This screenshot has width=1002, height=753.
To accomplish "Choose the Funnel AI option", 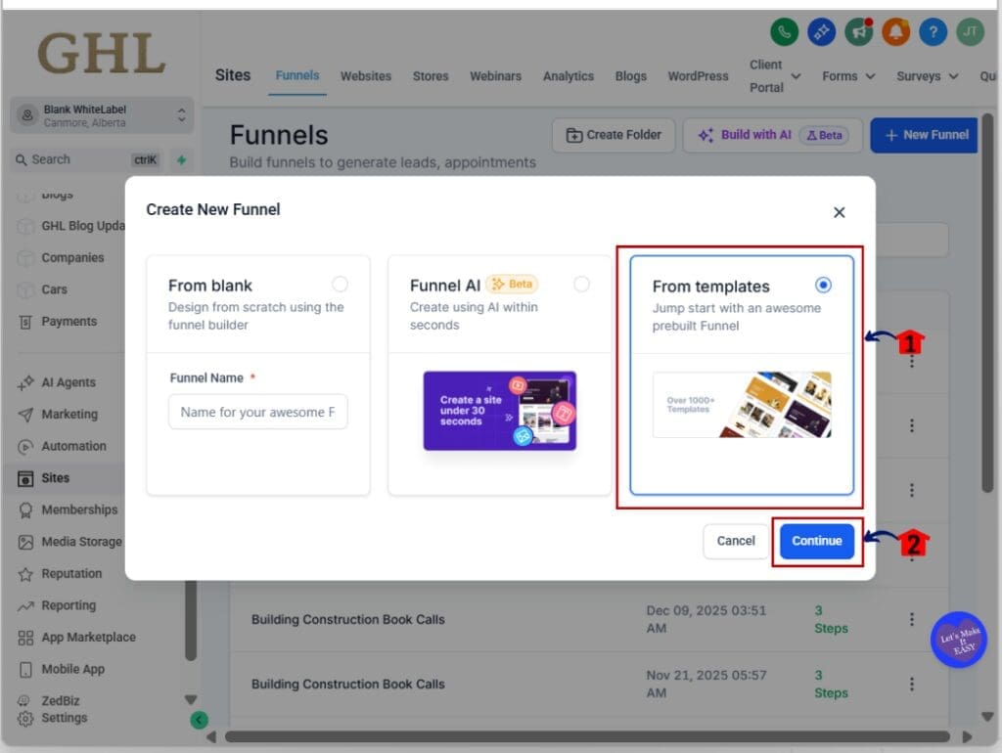I will pyautogui.click(x=582, y=283).
